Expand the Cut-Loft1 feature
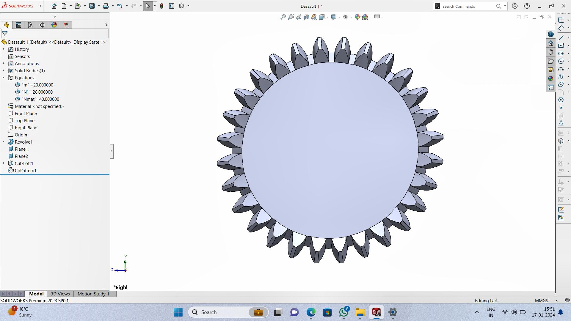The image size is (571, 321). [x=4, y=163]
